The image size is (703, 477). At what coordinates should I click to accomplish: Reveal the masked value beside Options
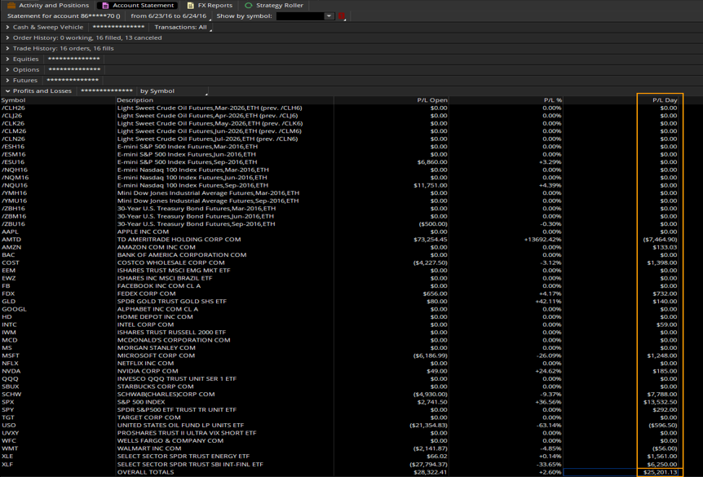(74, 70)
